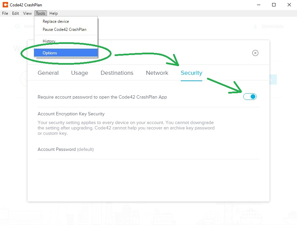Open the View menu
The image size is (297, 225).
point(27,13)
